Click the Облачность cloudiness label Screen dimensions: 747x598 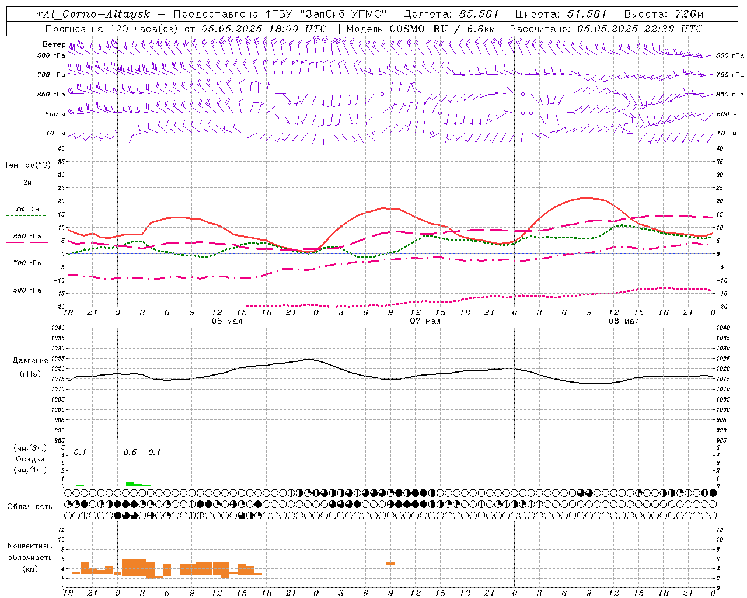tap(30, 506)
